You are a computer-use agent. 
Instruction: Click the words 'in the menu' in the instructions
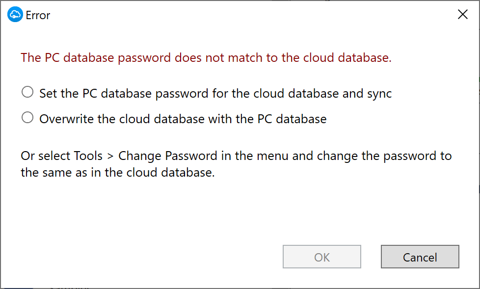click(x=255, y=156)
